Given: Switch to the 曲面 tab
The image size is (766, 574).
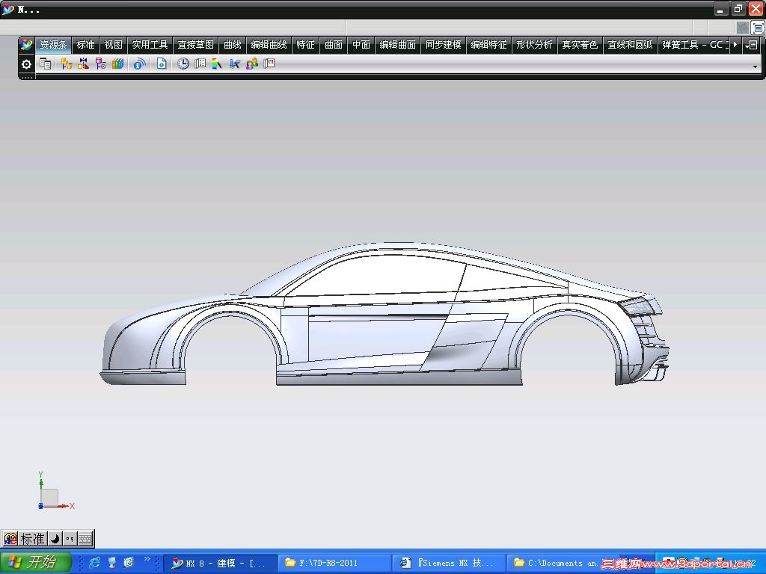Looking at the screenshot, I should (334, 45).
